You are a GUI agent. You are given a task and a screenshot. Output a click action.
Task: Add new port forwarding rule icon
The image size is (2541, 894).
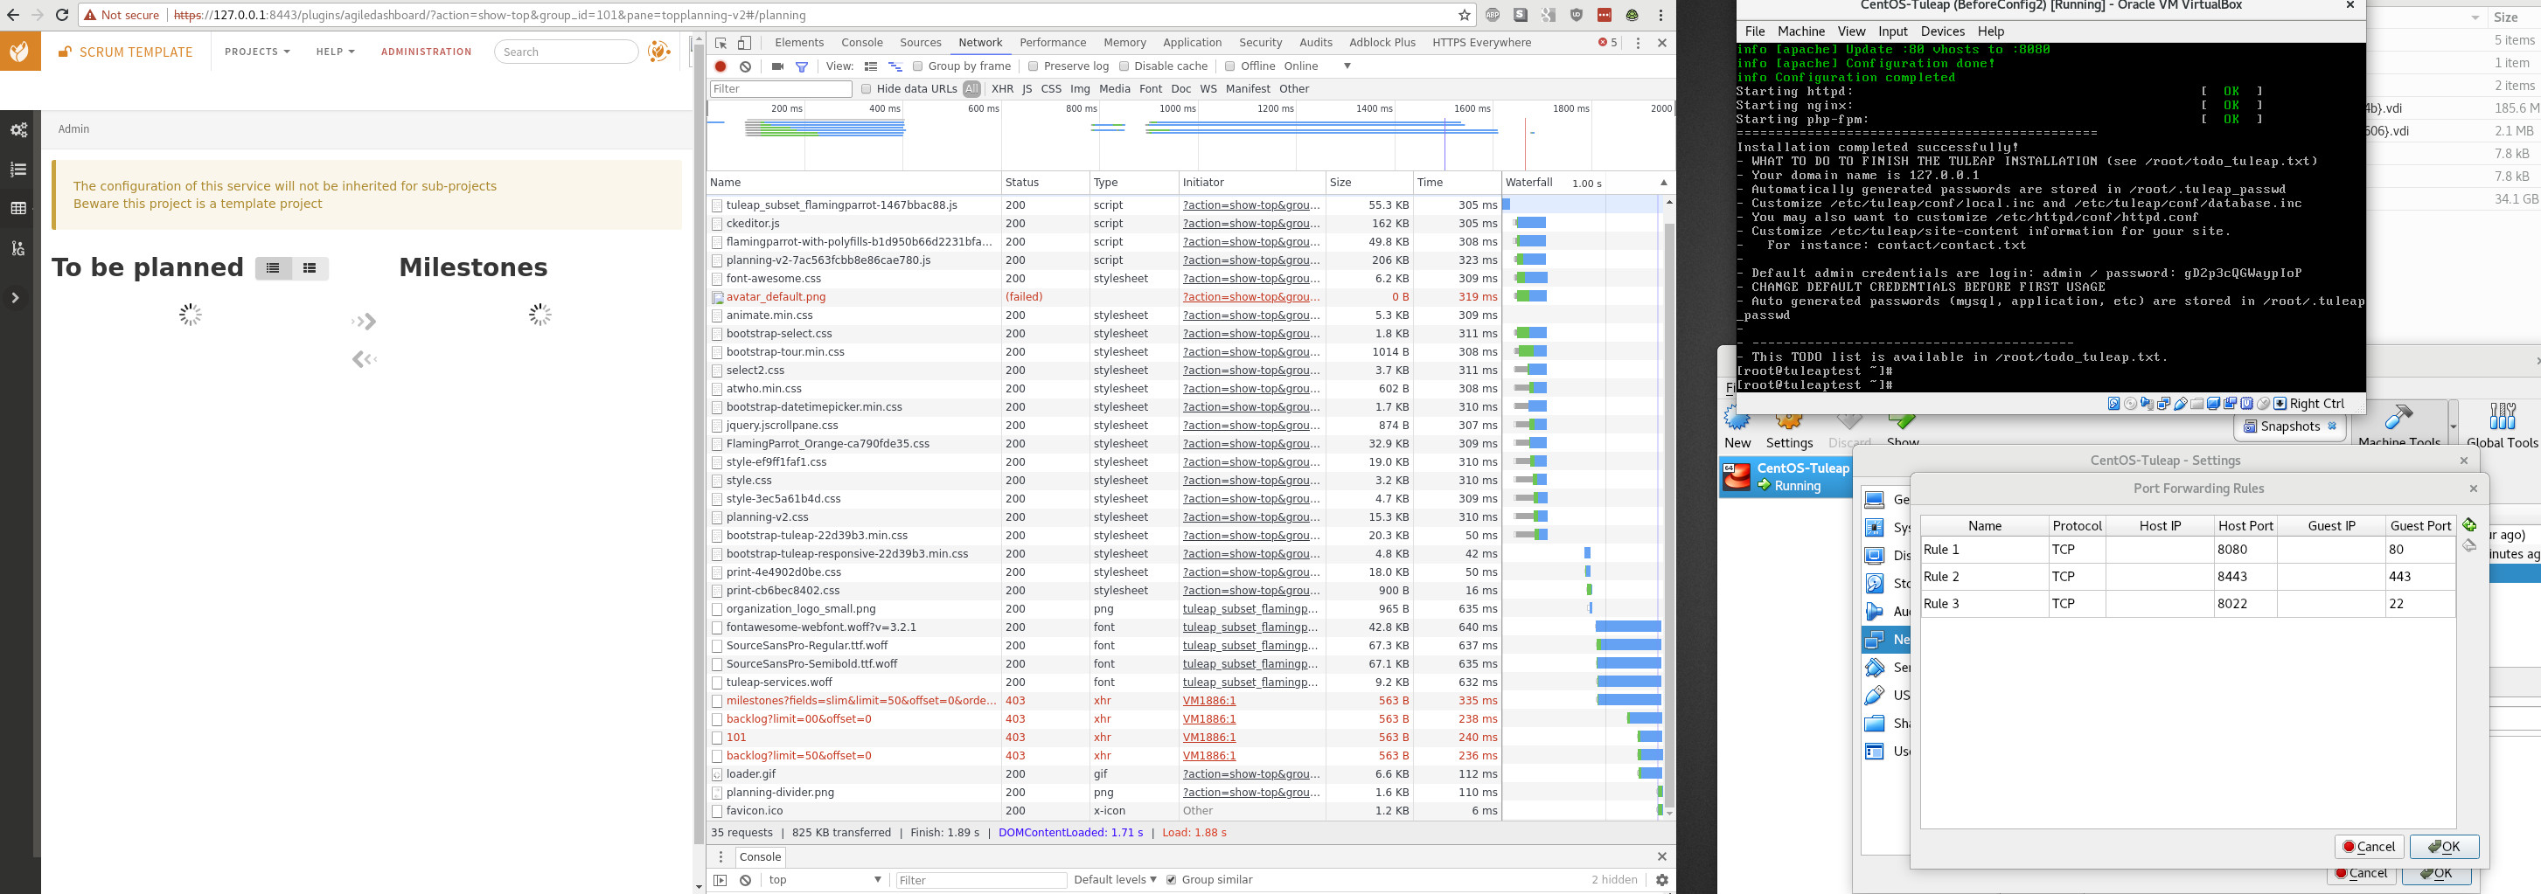(x=2469, y=525)
